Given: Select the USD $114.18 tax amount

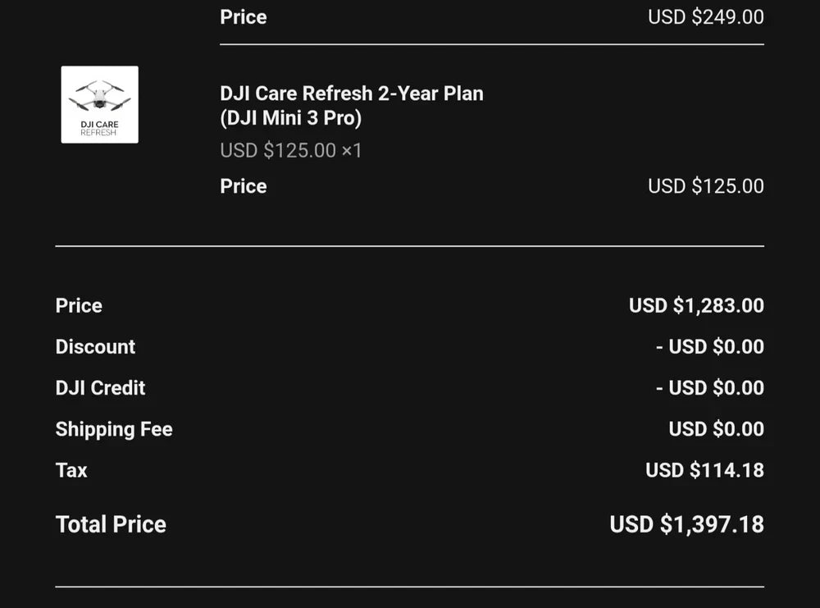Looking at the screenshot, I should (704, 470).
